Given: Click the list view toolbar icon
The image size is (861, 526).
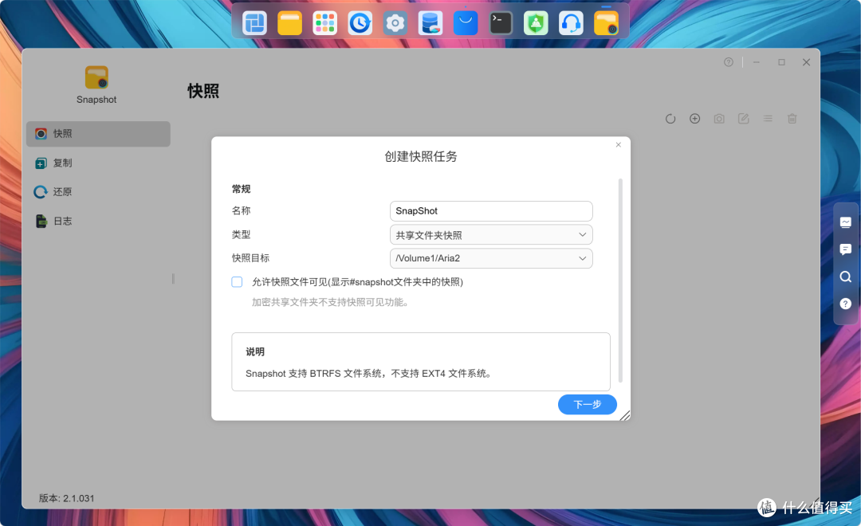Looking at the screenshot, I should pyautogui.click(x=768, y=119).
